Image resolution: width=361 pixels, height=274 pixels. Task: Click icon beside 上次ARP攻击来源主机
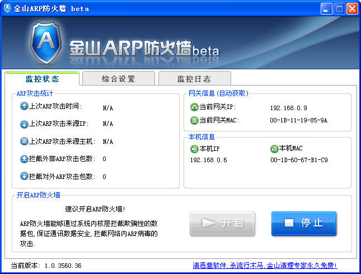(x=24, y=141)
